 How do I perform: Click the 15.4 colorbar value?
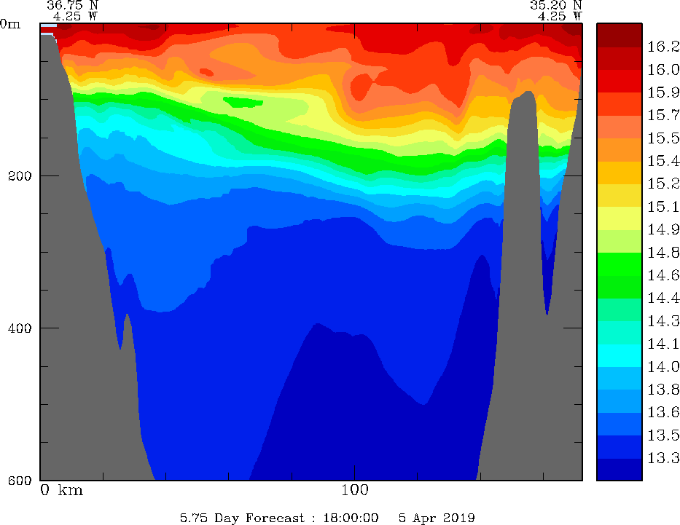(663, 161)
